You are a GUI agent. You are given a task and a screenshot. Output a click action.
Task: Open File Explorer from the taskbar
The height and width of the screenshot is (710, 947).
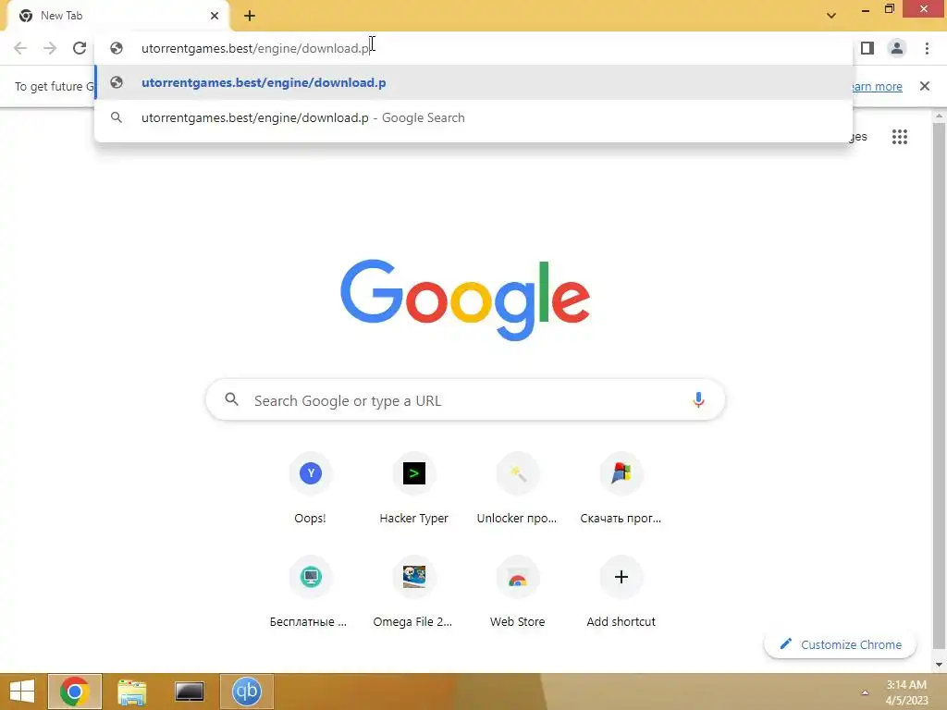[131, 692]
